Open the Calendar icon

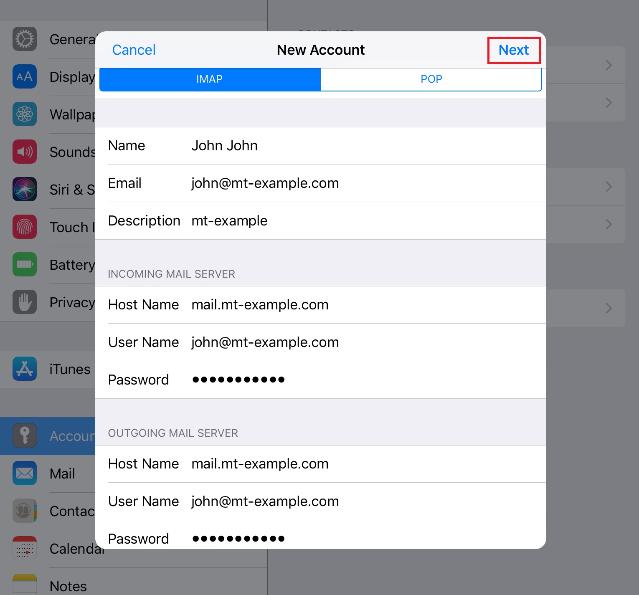click(25, 549)
